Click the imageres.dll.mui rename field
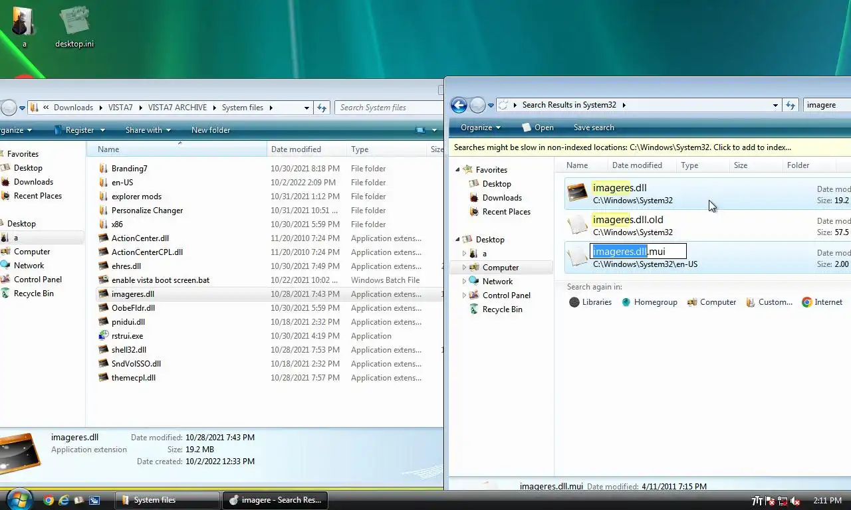851x510 pixels. [638, 252]
